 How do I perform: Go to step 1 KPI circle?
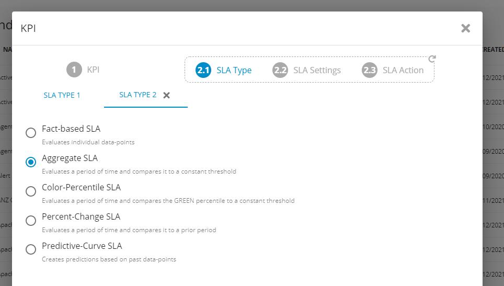tap(74, 70)
